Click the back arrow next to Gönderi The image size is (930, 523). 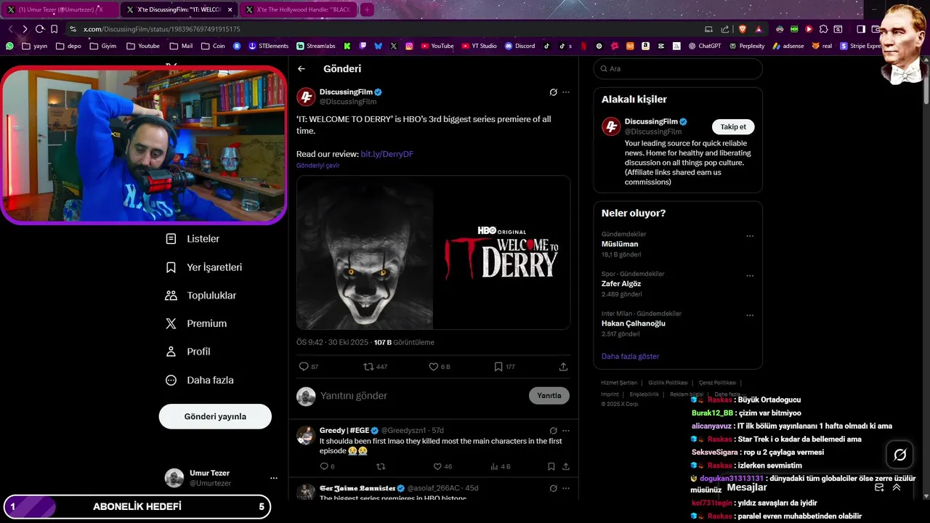[302, 69]
